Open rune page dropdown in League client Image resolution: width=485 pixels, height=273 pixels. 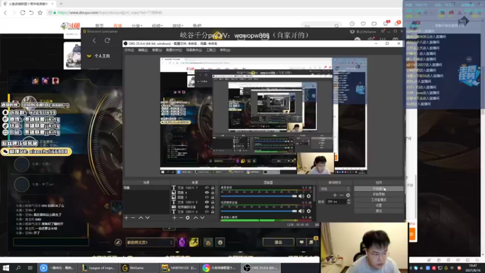point(150,242)
